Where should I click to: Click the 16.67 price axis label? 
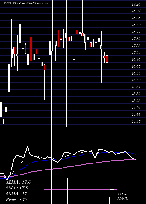pyautogui.click(x=136, y=66)
